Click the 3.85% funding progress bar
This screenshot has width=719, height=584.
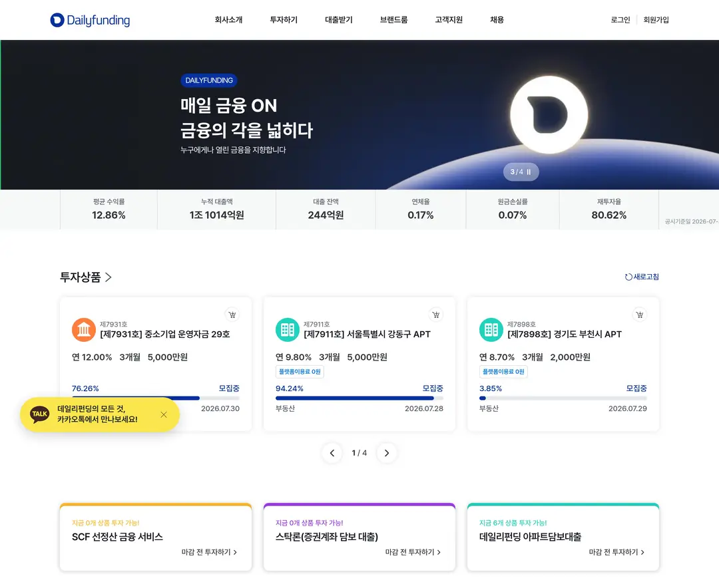563,398
